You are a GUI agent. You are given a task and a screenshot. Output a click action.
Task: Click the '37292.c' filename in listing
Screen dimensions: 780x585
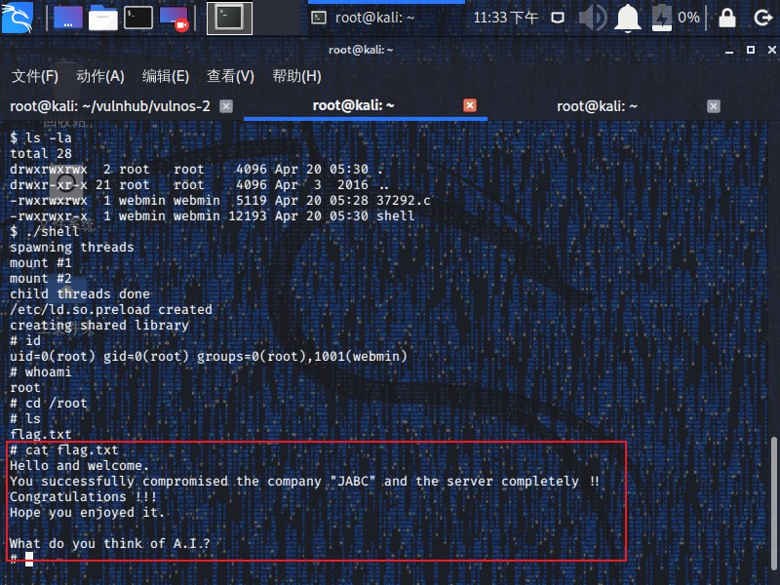tap(404, 201)
